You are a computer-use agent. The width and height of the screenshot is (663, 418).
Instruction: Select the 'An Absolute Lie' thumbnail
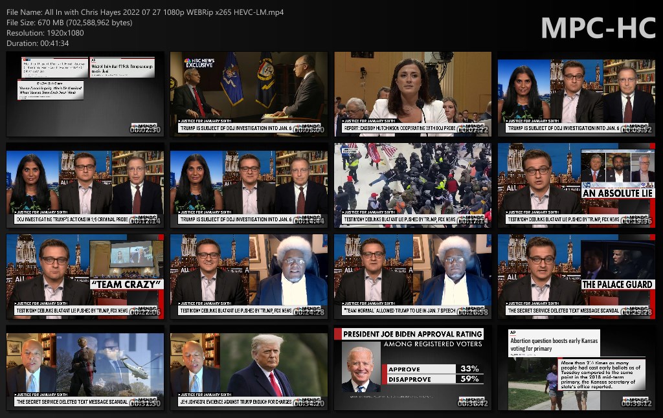click(x=576, y=185)
